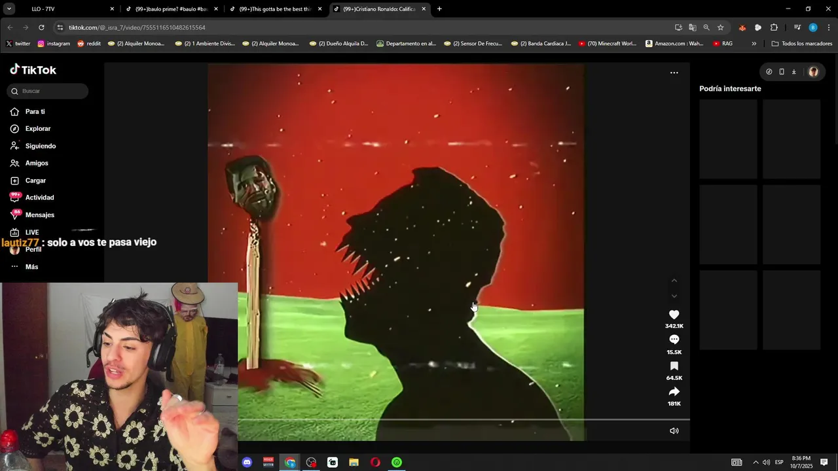Click the zoom magnifier icon in address bar

point(706,27)
